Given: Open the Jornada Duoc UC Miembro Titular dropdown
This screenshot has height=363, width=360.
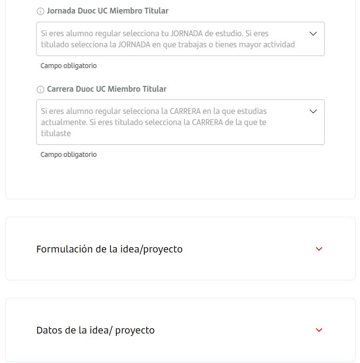Looking at the screenshot, I should (180, 39).
